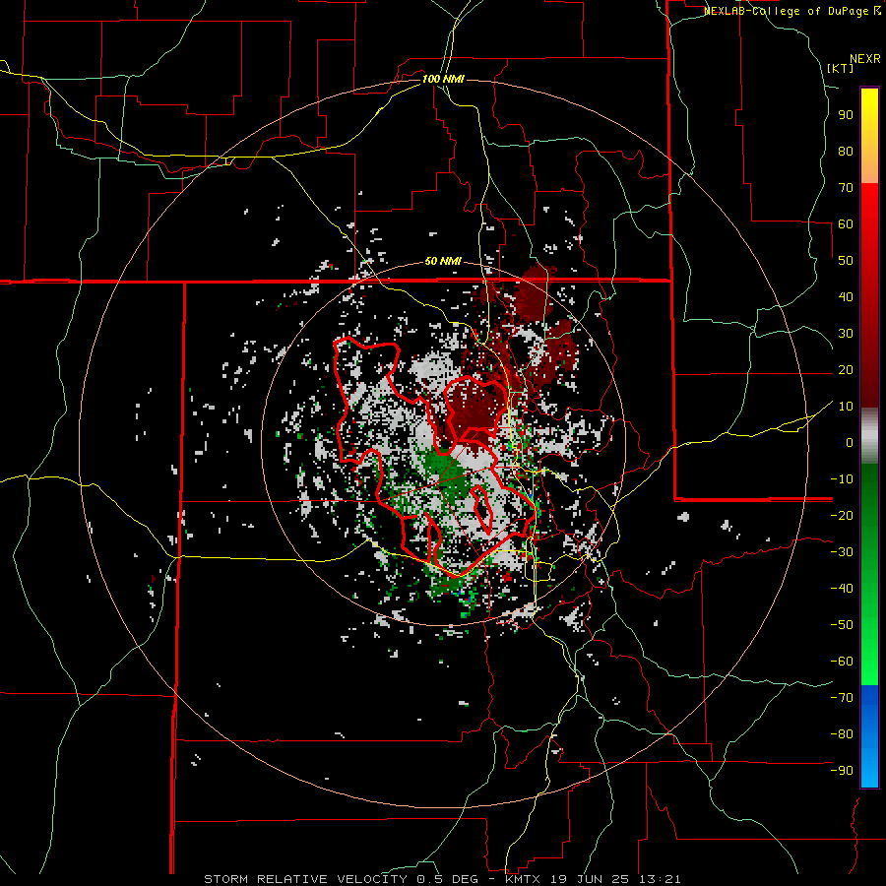886x886 pixels.
Task: Click the gray zero-velocity segment of the color bar
Action: pos(869,436)
